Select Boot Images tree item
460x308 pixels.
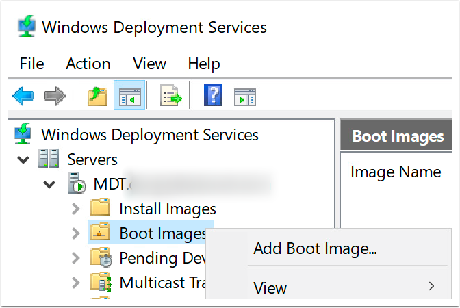[x=163, y=233]
